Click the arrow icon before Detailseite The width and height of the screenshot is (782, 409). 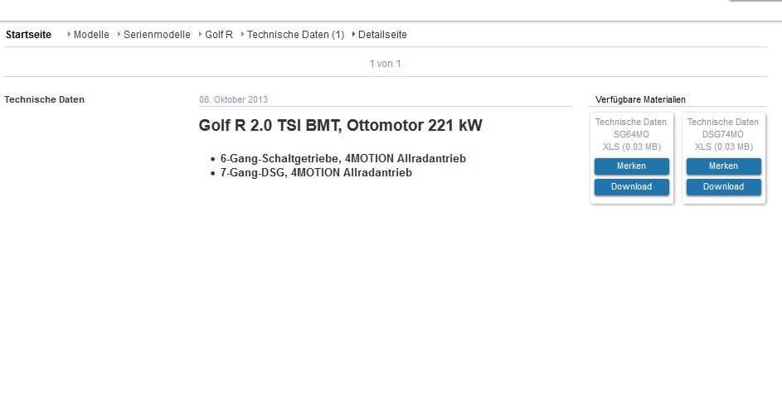click(x=354, y=35)
